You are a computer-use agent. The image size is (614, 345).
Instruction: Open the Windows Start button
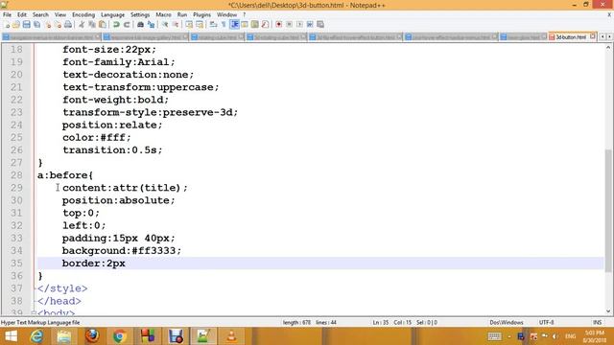point(11,336)
